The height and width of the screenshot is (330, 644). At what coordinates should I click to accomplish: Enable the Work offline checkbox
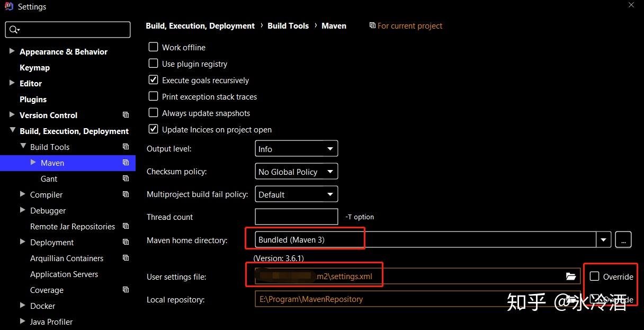pos(154,47)
